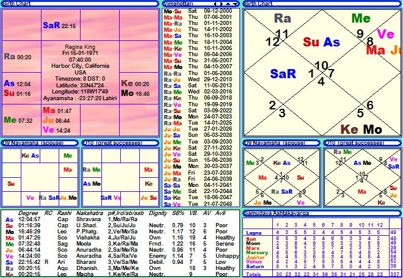Select the Mo-Su dasha row dated 09-12-2000

(198, 11)
